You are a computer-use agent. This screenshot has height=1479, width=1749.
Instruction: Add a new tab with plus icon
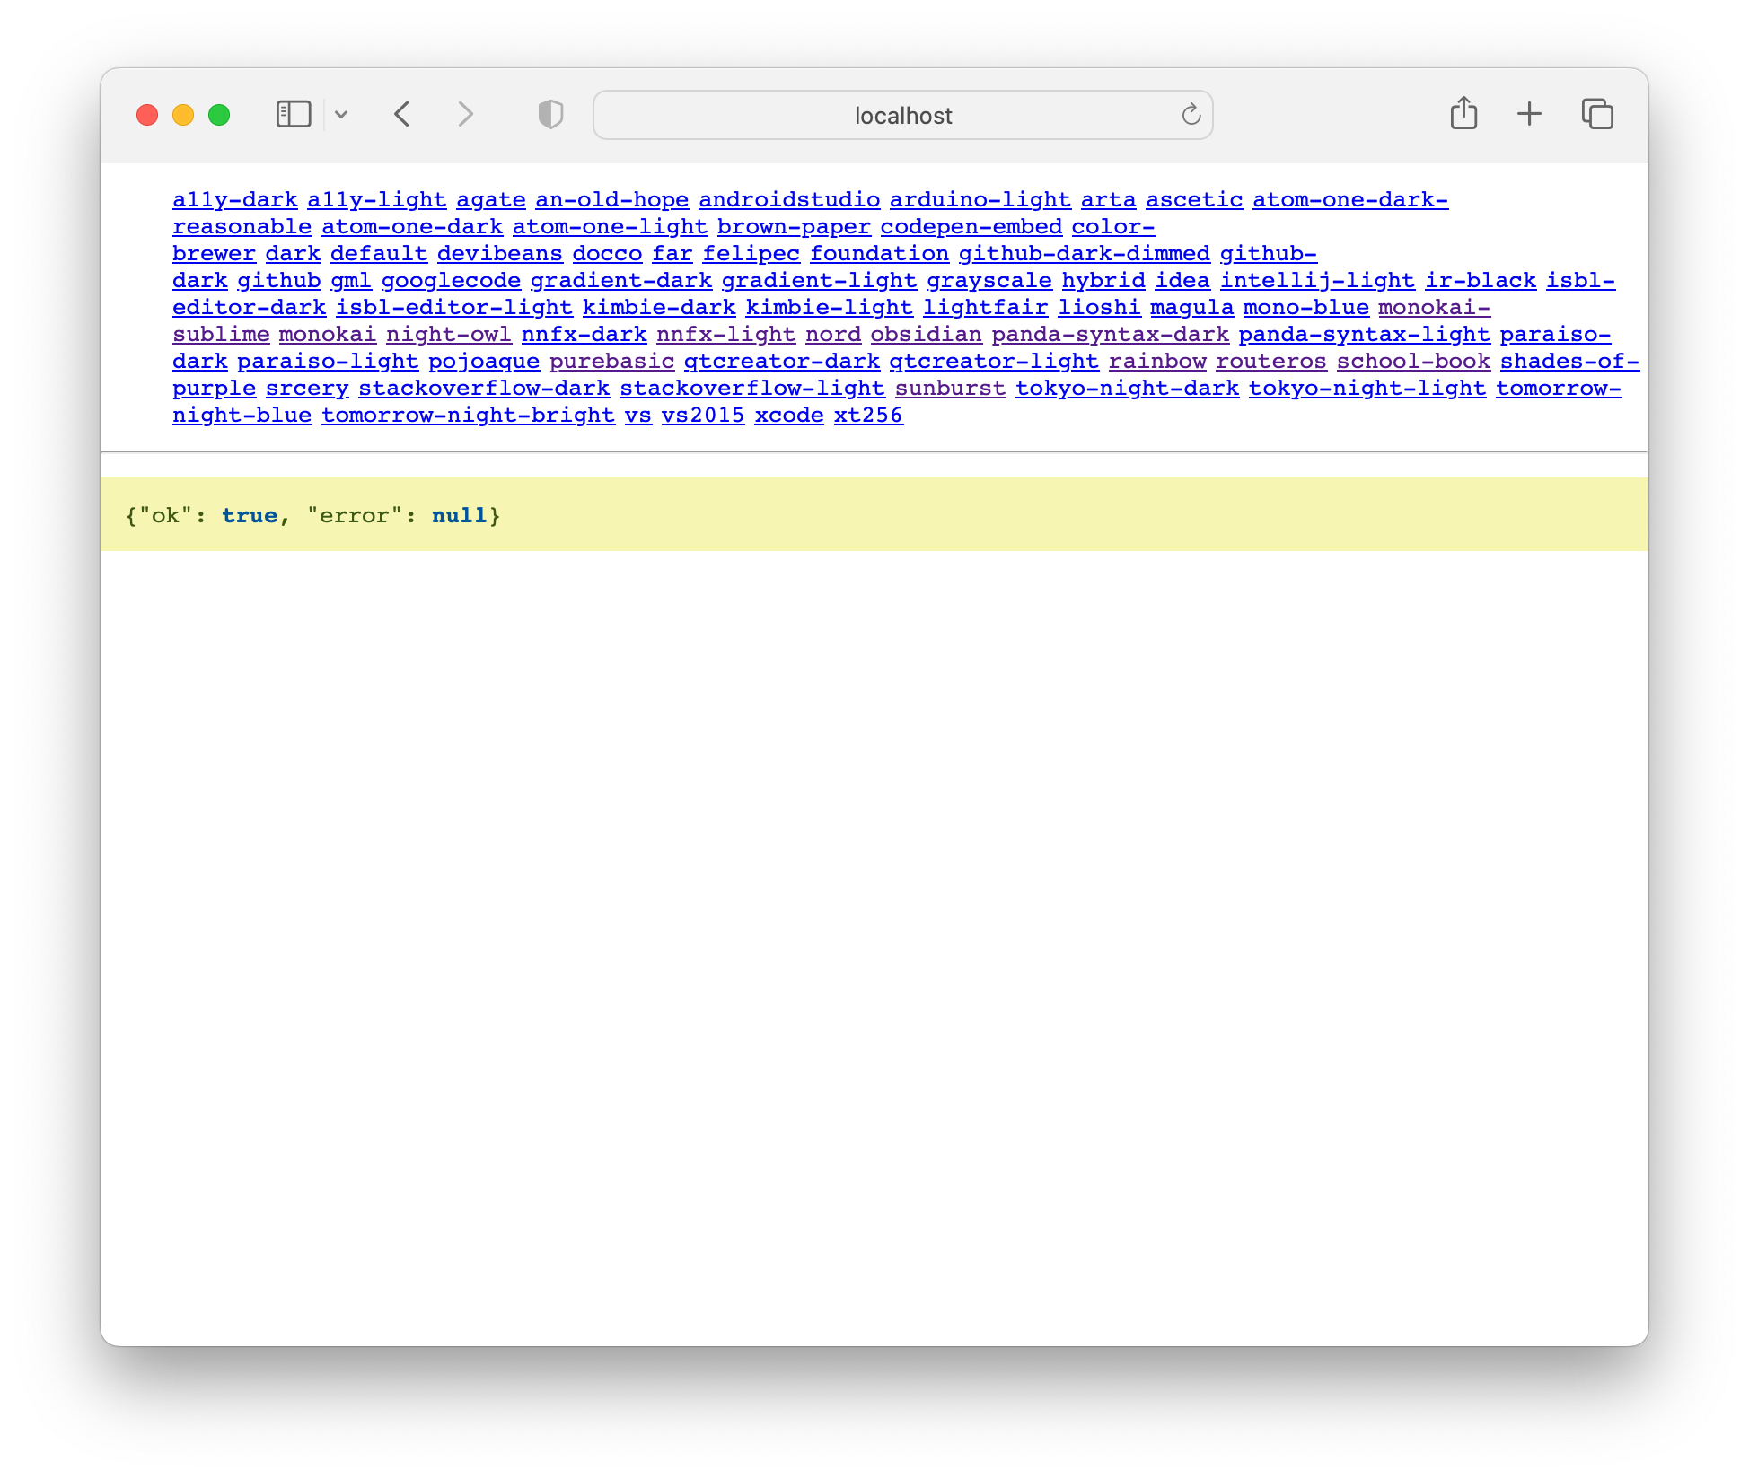point(1529,114)
